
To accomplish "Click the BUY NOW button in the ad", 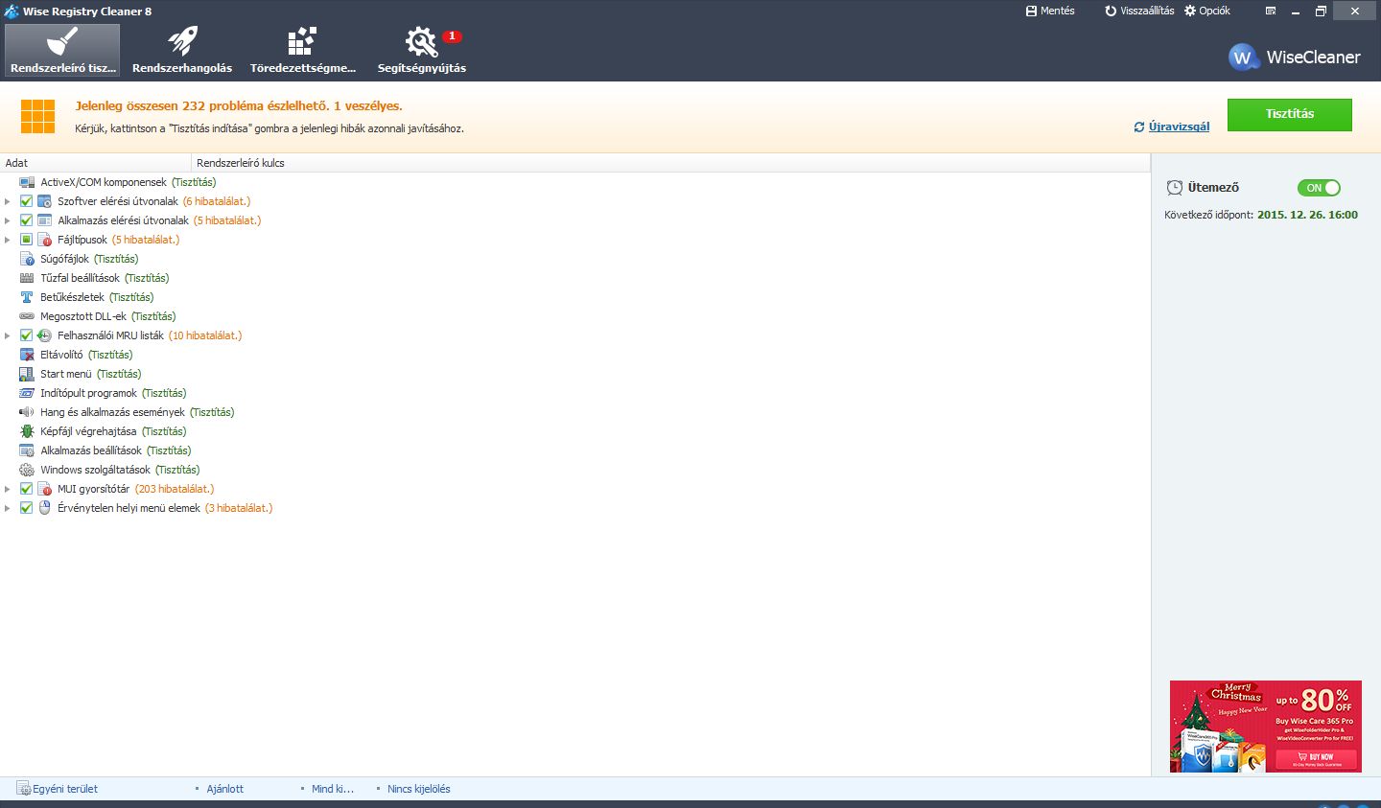I will [1316, 759].
